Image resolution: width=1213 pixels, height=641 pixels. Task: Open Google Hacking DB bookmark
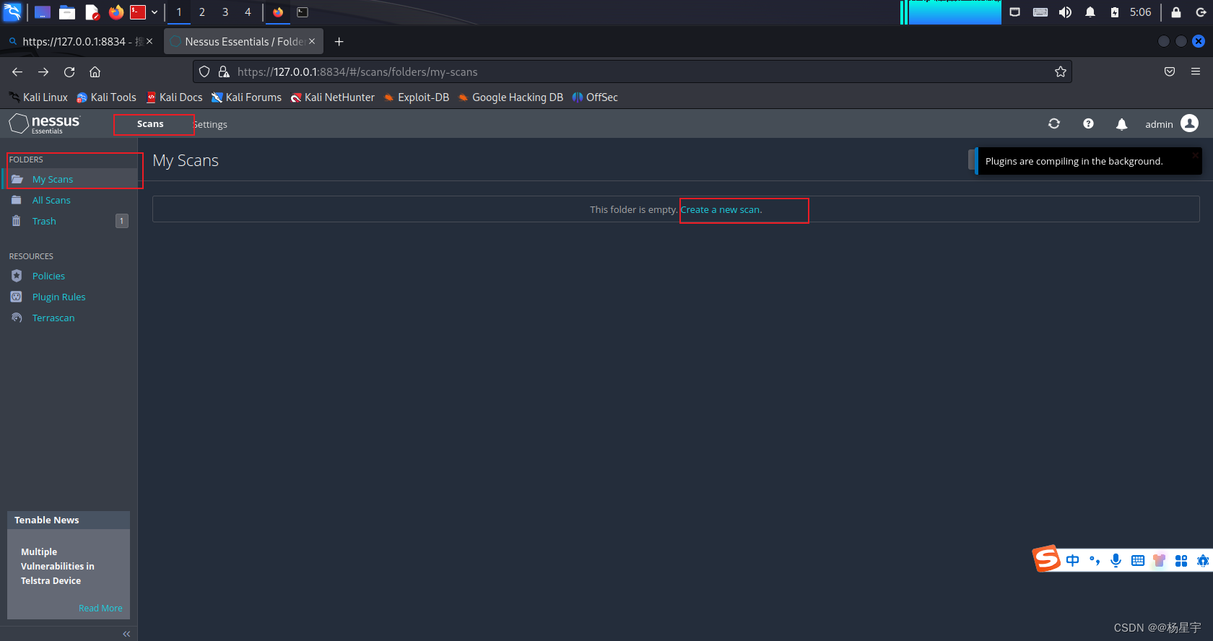pyautogui.click(x=510, y=97)
